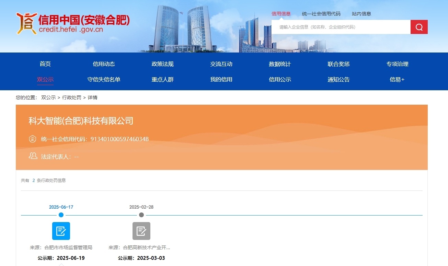The image size is (448, 266).
Task: Open 通知公告 navigation item
Action: tap(338, 80)
